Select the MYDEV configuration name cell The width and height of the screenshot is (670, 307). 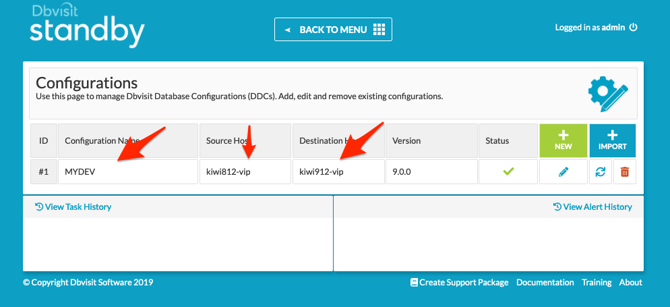[x=128, y=172]
